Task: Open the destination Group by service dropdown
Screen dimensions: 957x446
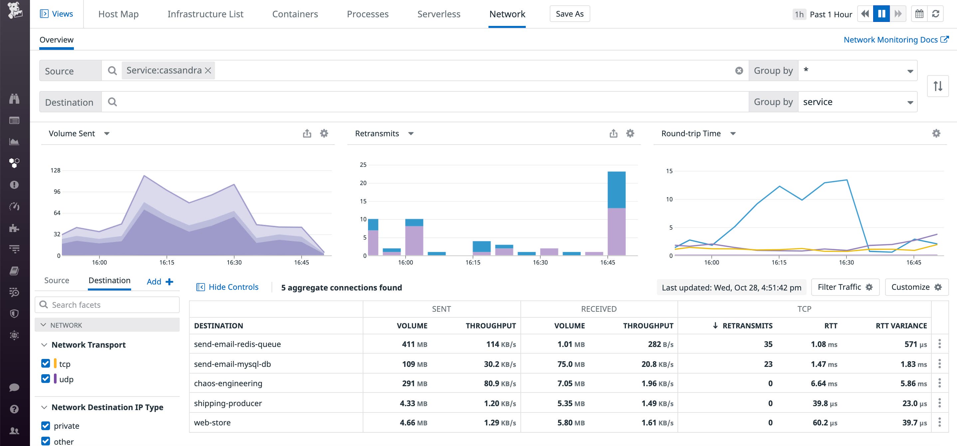Action: (x=858, y=102)
